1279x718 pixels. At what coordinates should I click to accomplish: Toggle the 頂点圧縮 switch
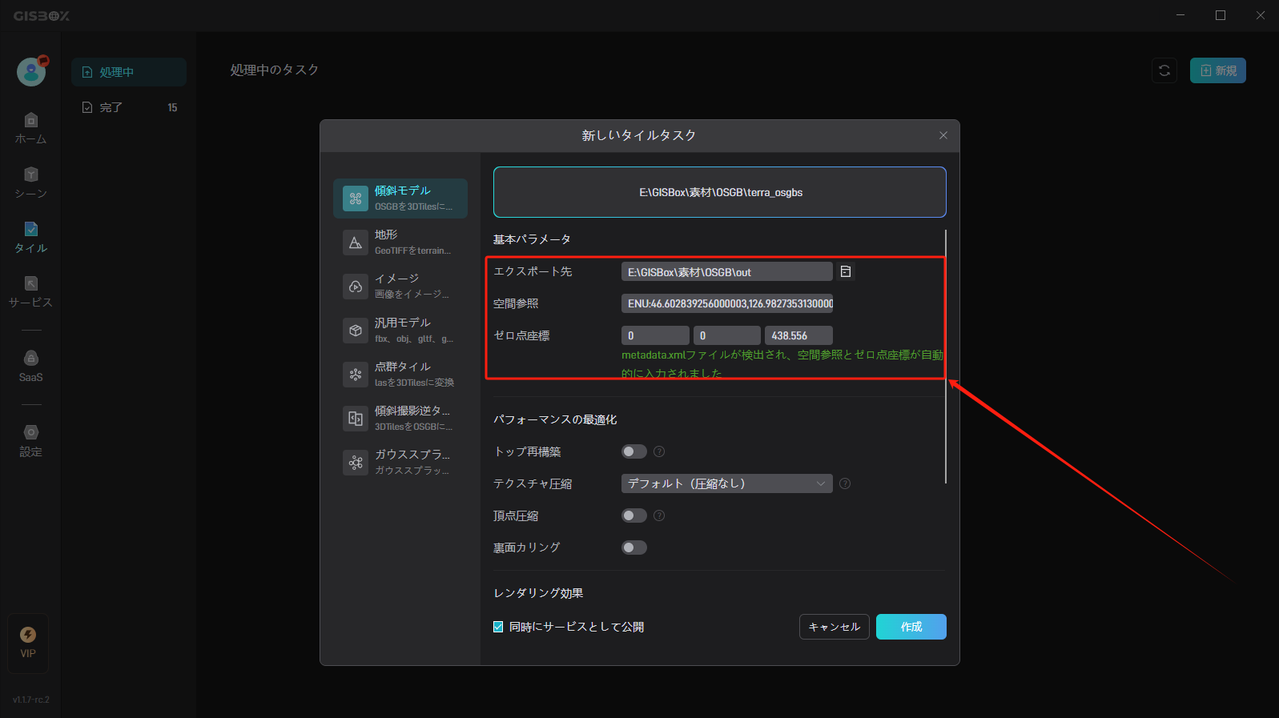click(x=634, y=515)
